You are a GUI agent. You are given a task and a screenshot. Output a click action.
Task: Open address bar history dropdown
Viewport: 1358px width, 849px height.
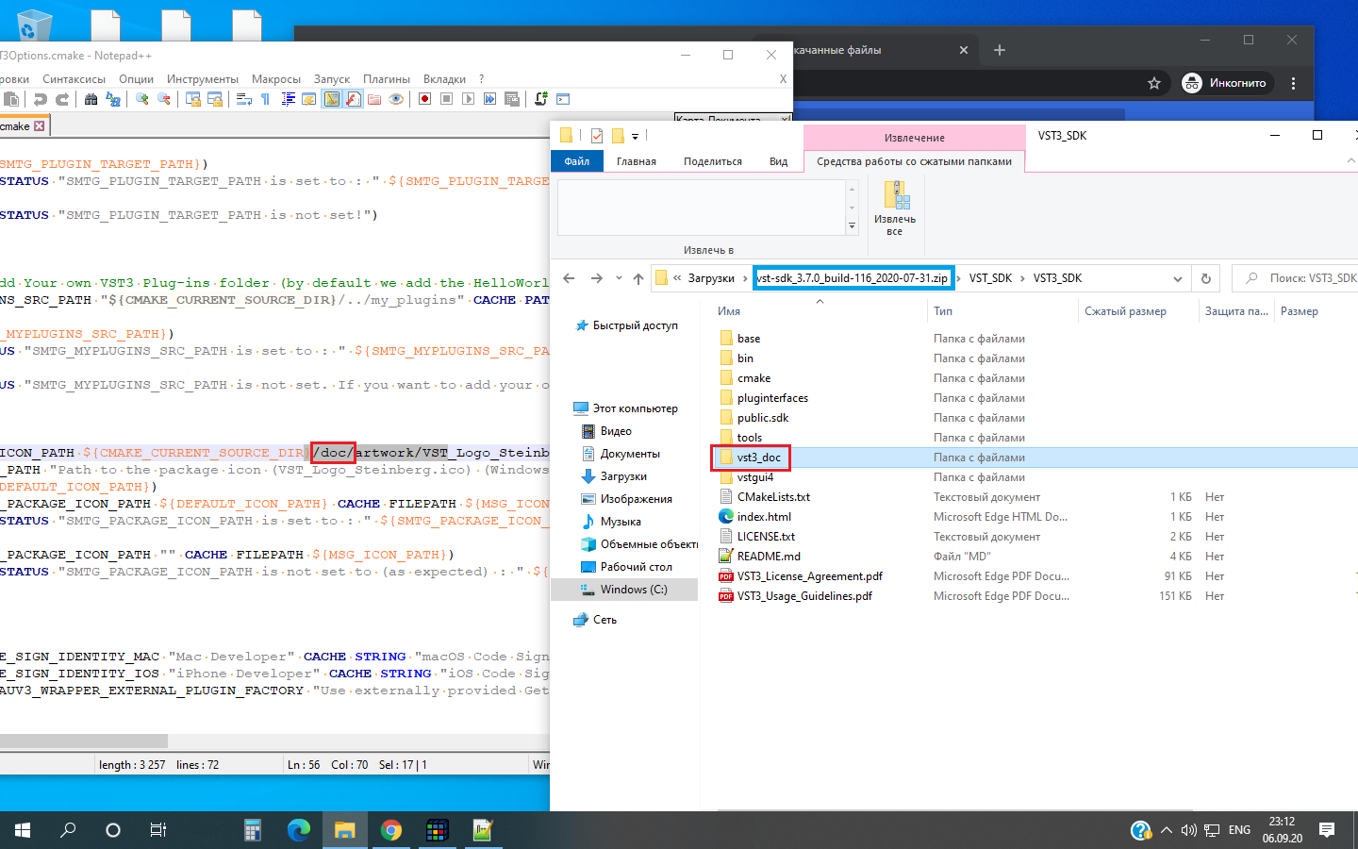pyautogui.click(x=1177, y=278)
